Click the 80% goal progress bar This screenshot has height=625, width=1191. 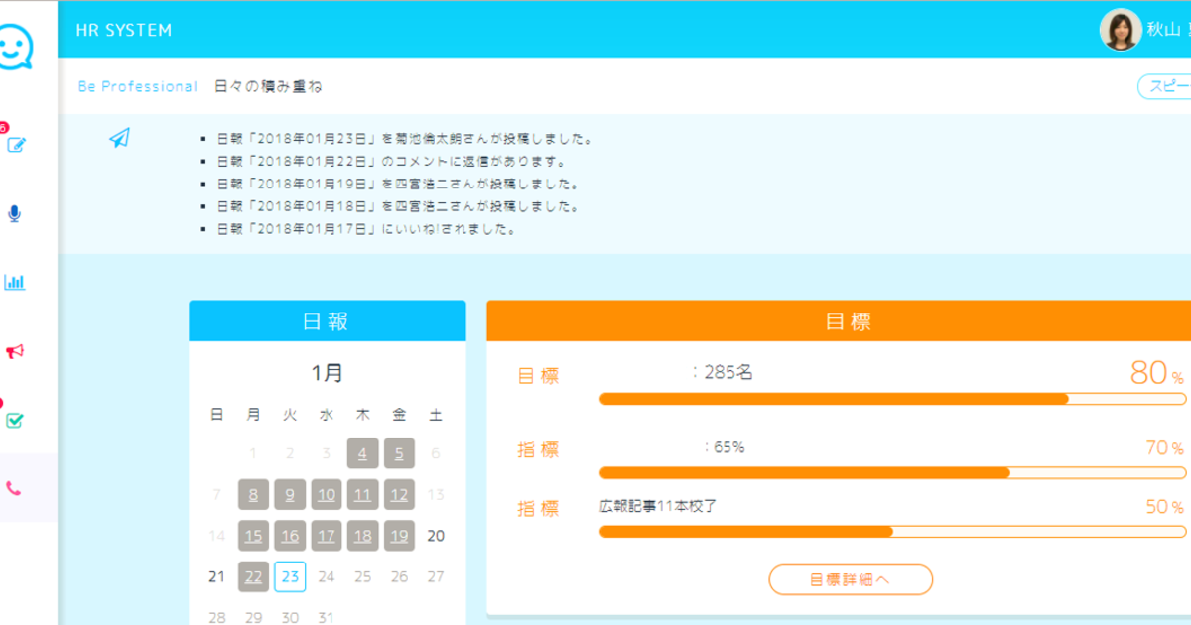(x=892, y=399)
